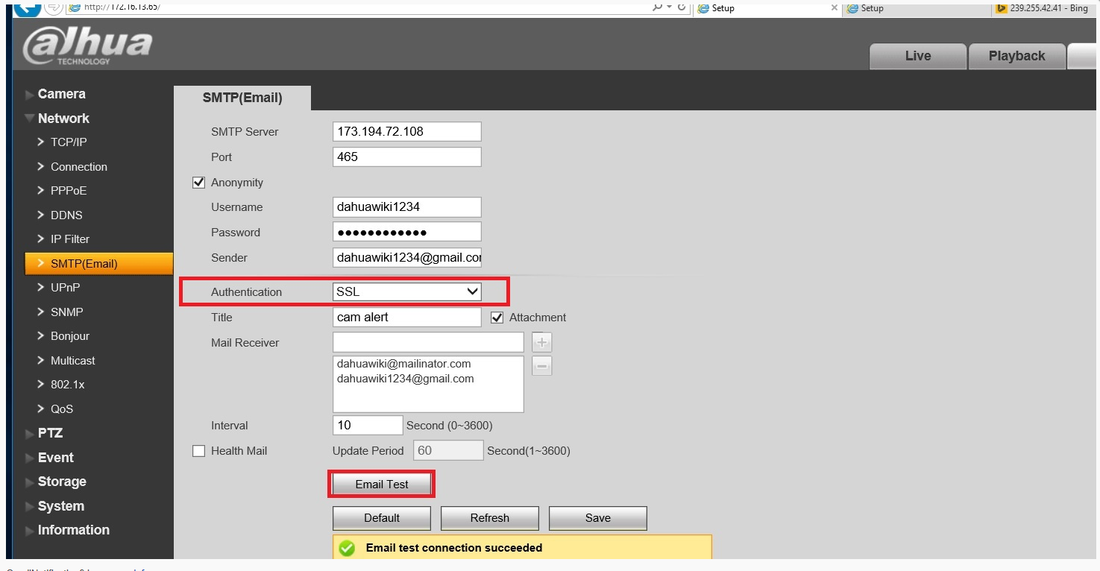
Task: Click the Email test connection succeeded message
Action: (453, 548)
